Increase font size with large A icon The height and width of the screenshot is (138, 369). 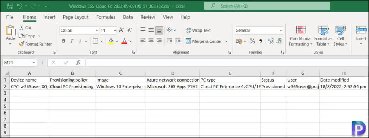121,30
